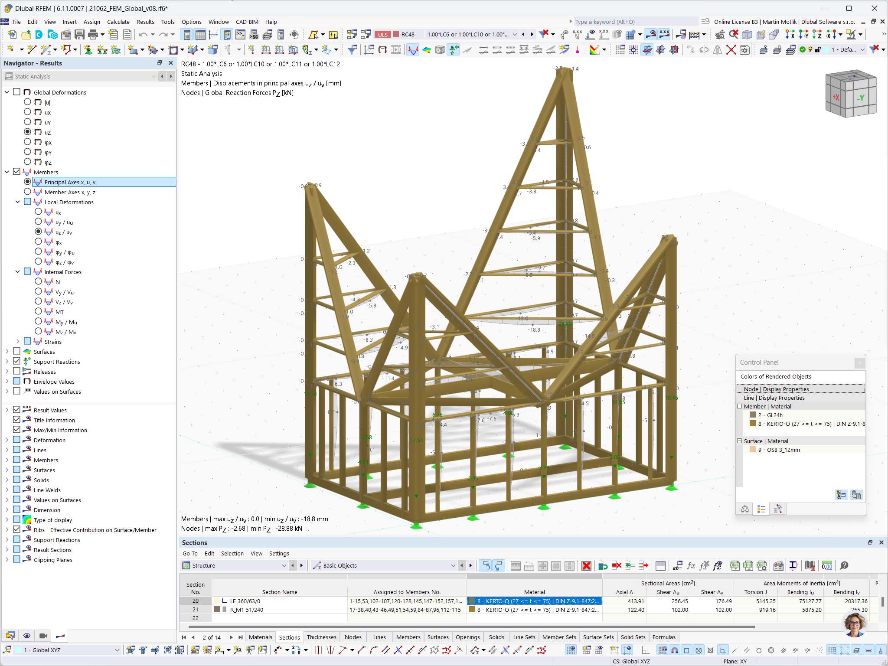Select the uy / uu local deformation radio
This screenshot has width=888, height=666.
[x=39, y=222]
